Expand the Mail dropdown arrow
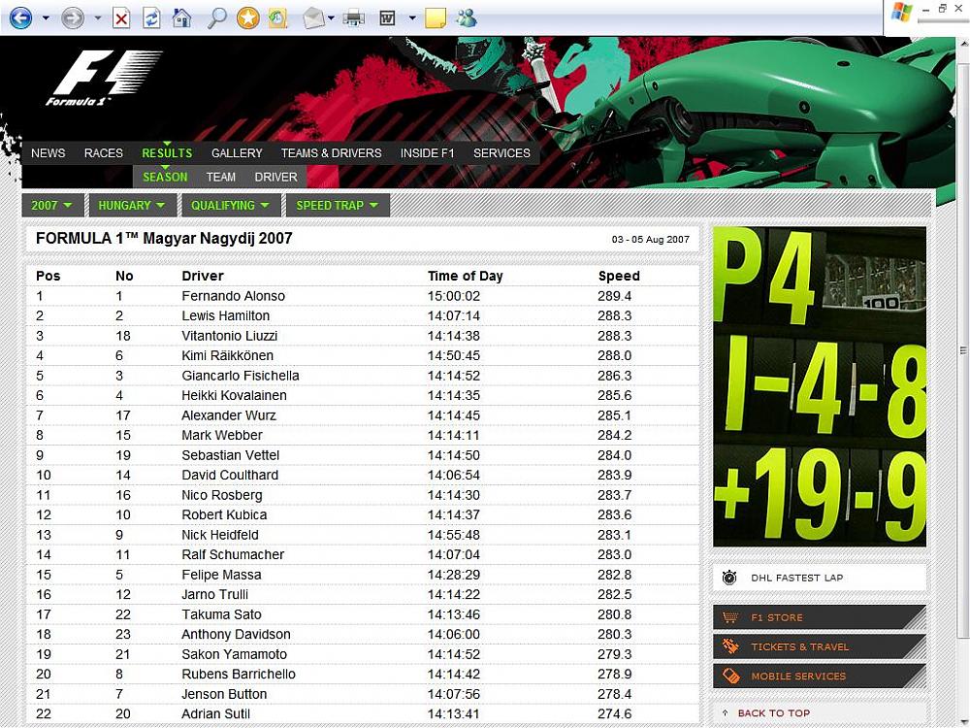Screen dimensions: 970x728 coord(331,17)
